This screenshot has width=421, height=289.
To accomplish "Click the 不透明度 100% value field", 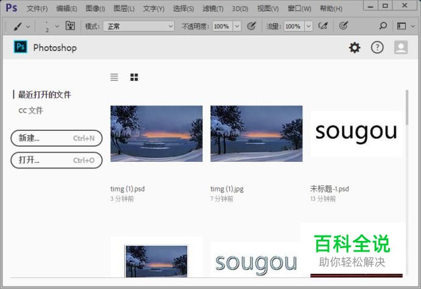I will pyautogui.click(x=222, y=26).
